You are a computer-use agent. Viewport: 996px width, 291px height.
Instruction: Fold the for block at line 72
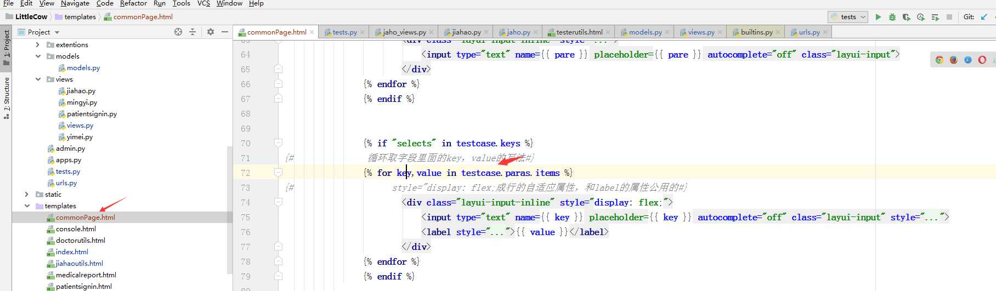click(x=278, y=173)
